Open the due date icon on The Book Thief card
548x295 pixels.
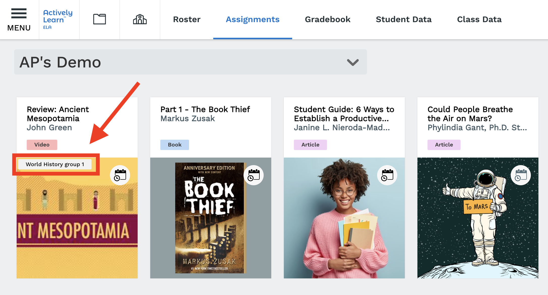253,175
